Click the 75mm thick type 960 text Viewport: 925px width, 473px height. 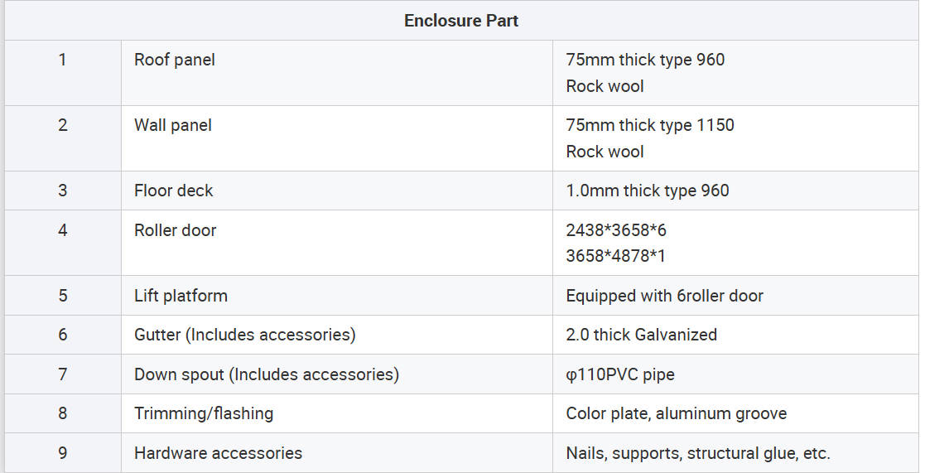pos(645,60)
